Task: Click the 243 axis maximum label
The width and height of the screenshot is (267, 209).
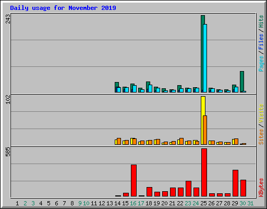Action: (8, 19)
